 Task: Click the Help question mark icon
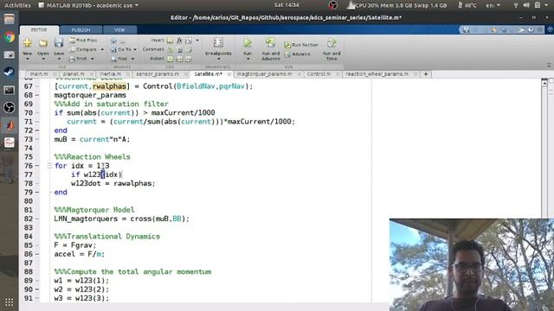coord(531,30)
